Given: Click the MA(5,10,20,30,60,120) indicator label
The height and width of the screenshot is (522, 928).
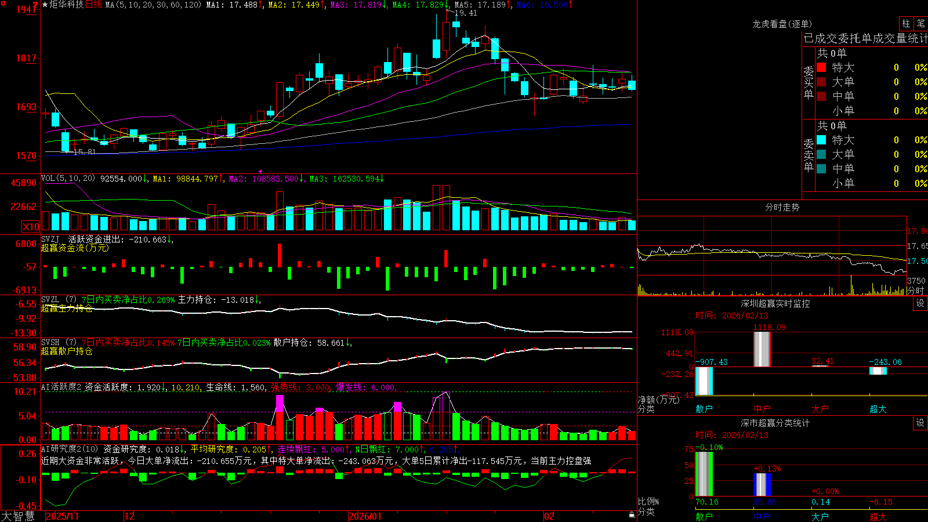Looking at the screenshot, I should click(x=154, y=5).
